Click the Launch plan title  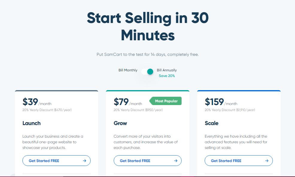pos(31,123)
